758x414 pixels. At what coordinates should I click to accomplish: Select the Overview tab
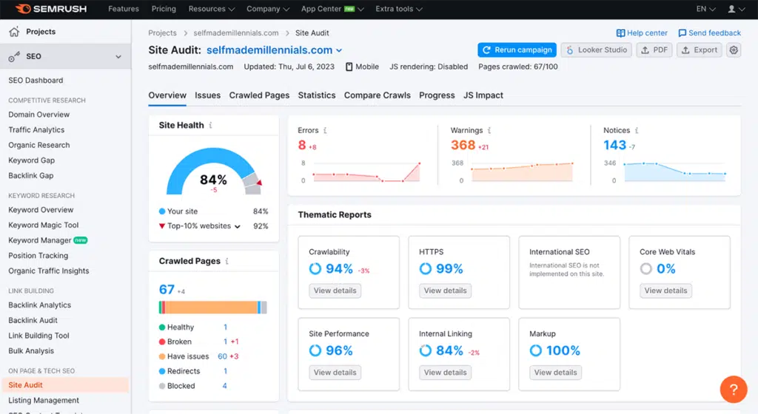point(167,95)
